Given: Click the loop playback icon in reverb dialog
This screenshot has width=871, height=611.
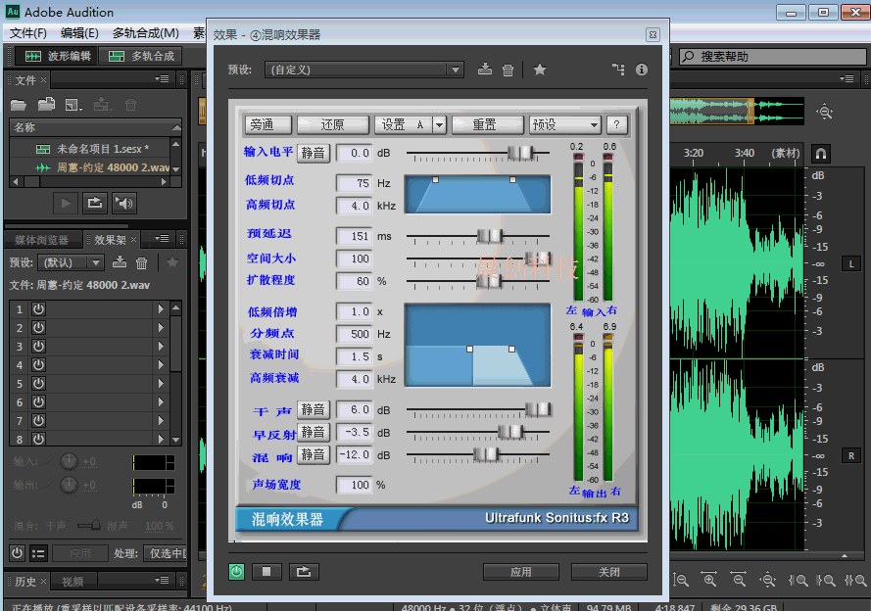Looking at the screenshot, I should (x=304, y=572).
